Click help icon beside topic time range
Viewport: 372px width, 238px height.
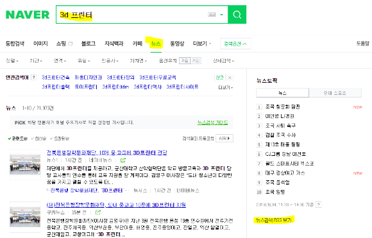[x=319, y=205]
